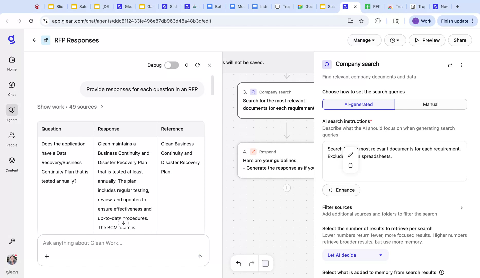Image resolution: width=480 pixels, height=278 pixels.
Task: Add a new step with the plus icon
Action: (x=287, y=188)
